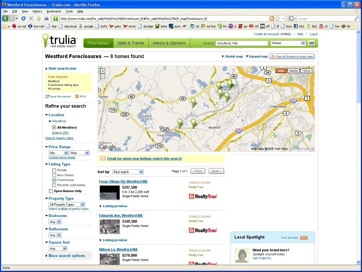This screenshot has height=272, width=362.
Task: Click the Next page button
Action: point(216,171)
